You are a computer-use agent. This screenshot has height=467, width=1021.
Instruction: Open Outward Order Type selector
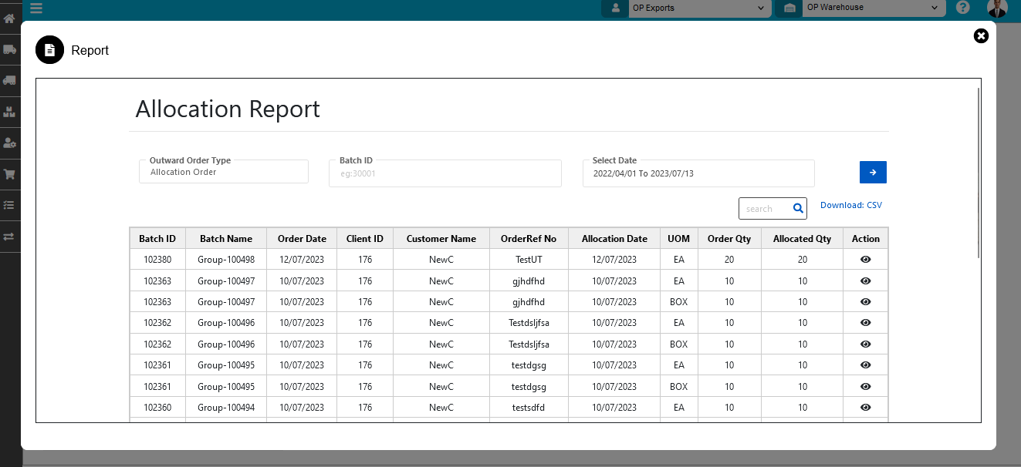pyautogui.click(x=224, y=171)
